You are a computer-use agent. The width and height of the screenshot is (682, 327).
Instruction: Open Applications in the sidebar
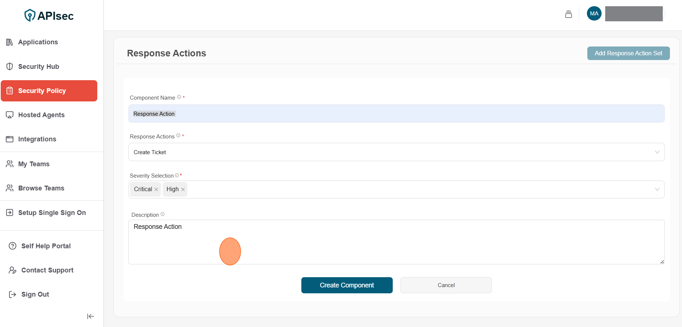38,42
